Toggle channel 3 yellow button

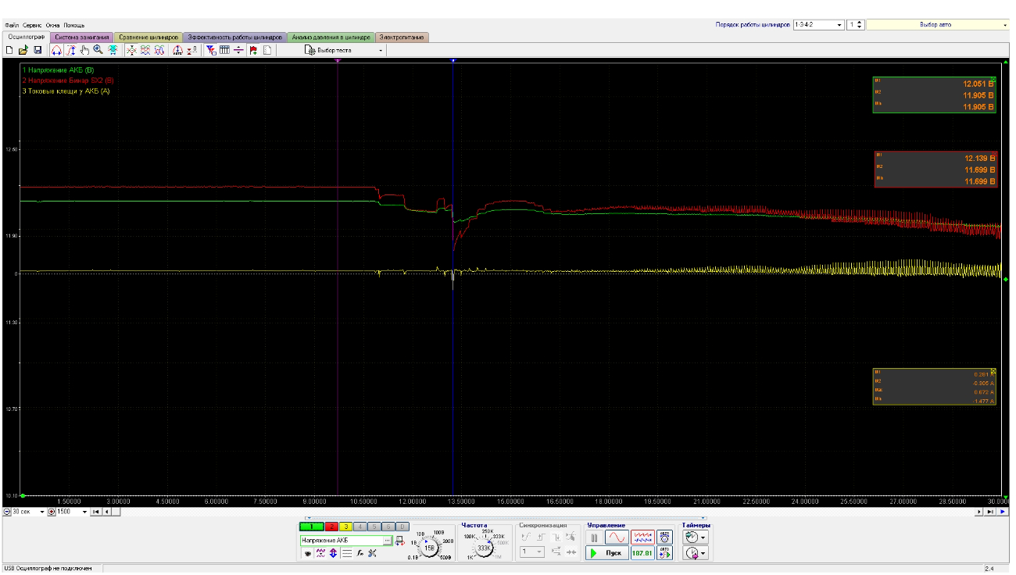(345, 527)
